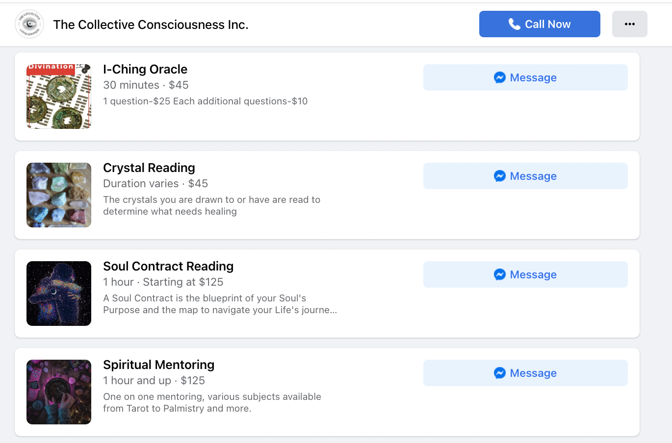Click Messenger icon for Crystal Reading
The height and width of the screenshot is (443, 672).
coord(500,176)
